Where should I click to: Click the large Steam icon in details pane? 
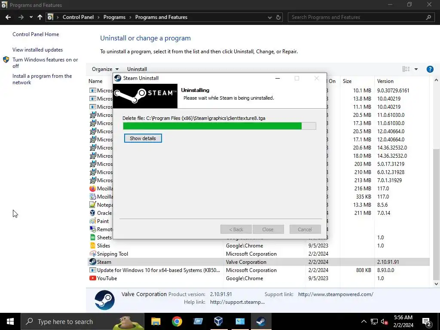pyautogui.click(x=104, y=300)
